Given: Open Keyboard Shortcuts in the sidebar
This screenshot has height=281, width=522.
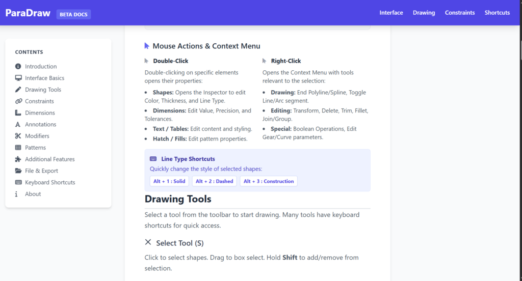Looking at the screenshot, I should [x=50, y=182].
